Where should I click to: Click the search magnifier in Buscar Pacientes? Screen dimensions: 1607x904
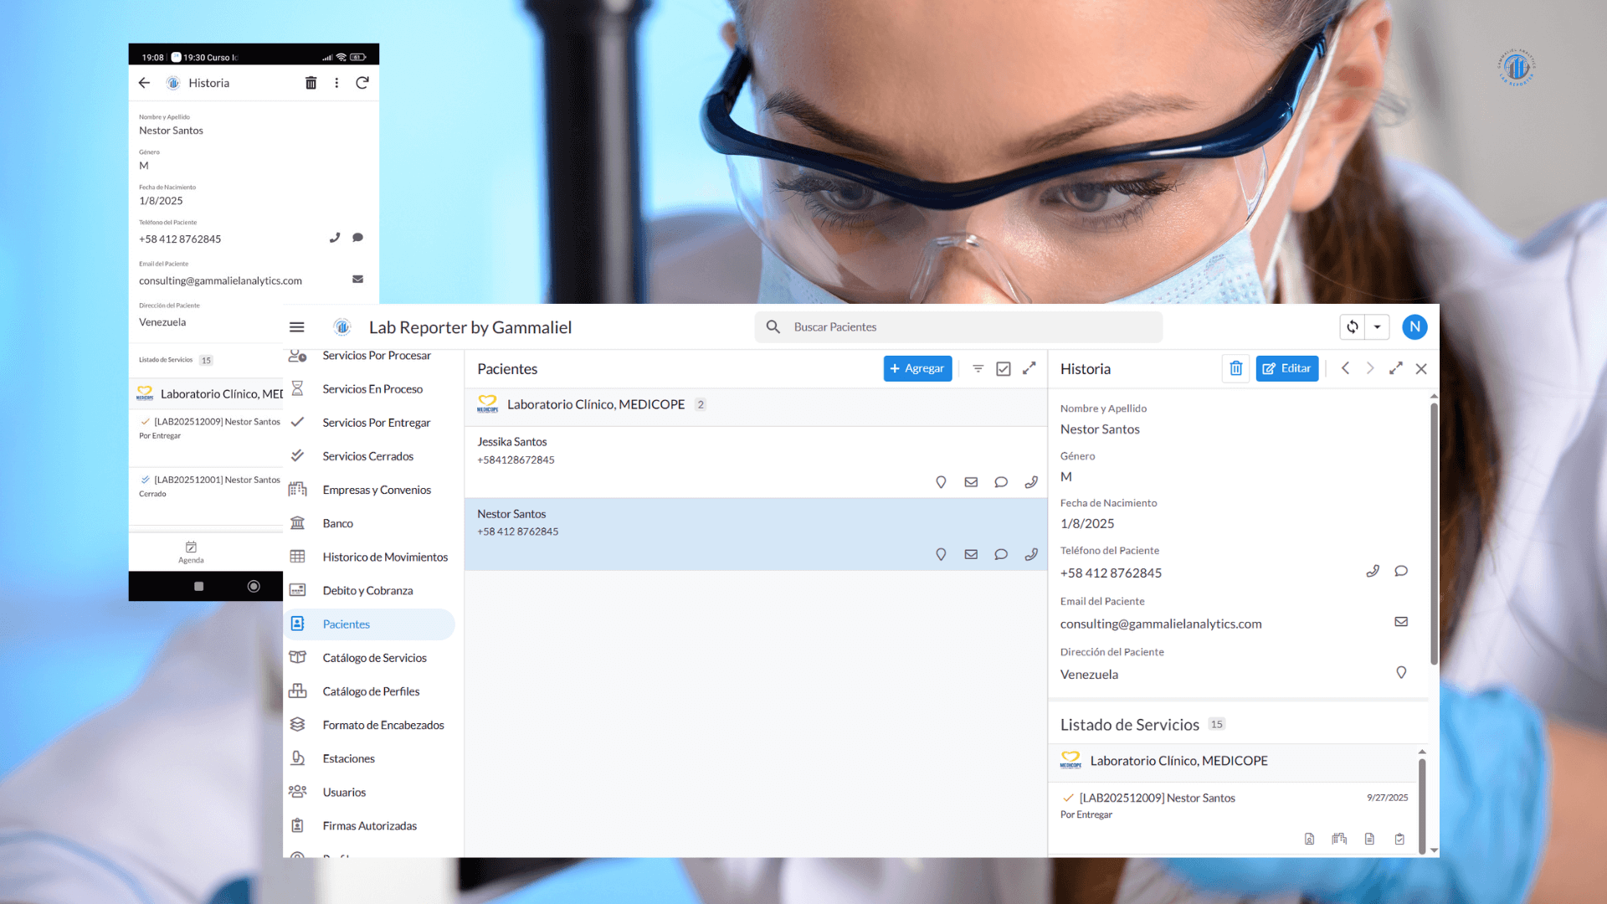(x=773, y=326)
